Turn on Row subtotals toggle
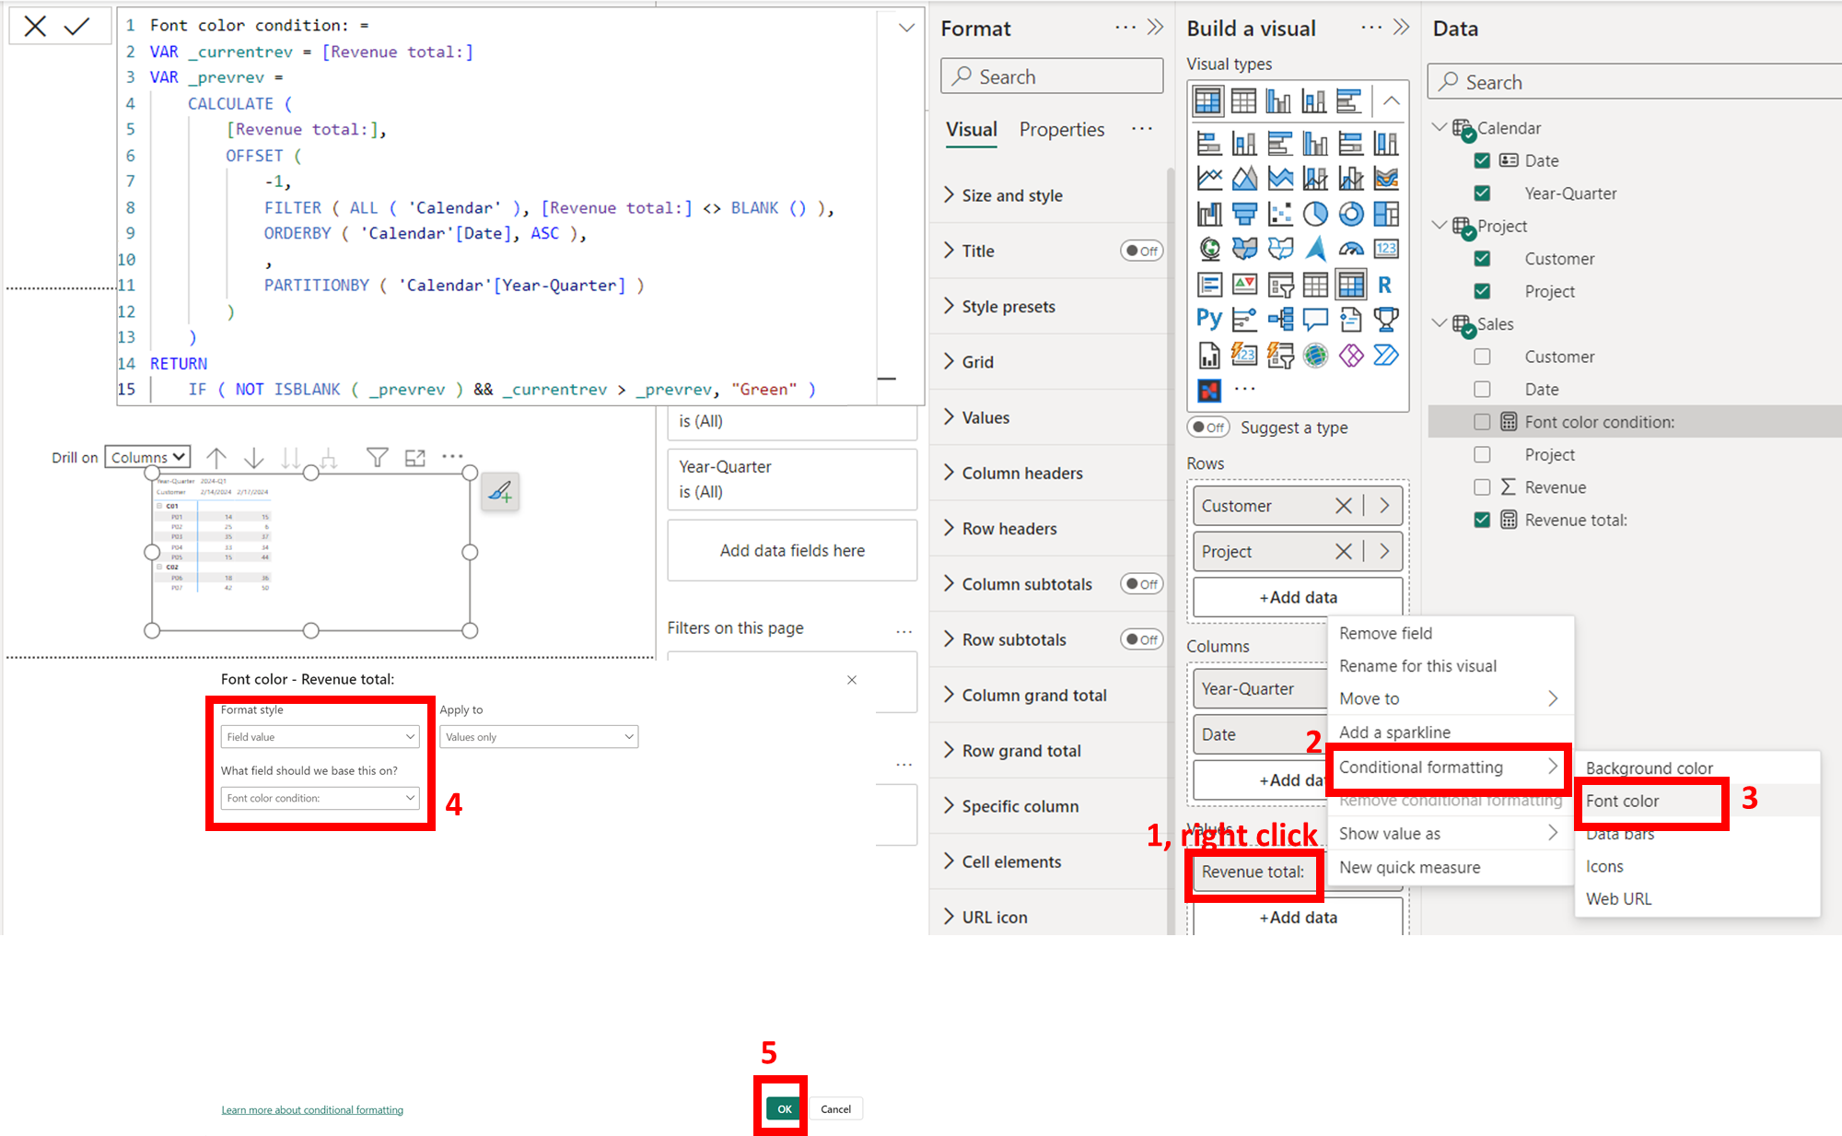Image resolution: width=1842 pixels, height=1136 pixels. (x=1142, y=639)
